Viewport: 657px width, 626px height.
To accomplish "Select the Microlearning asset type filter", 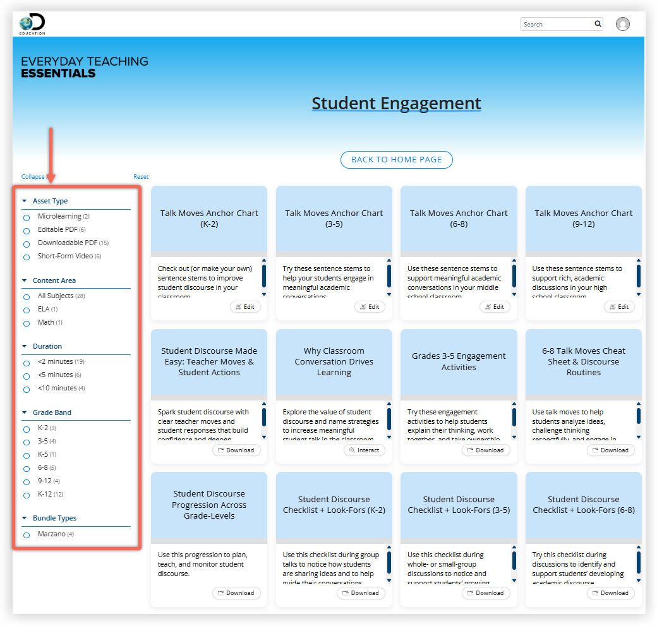I will [x=27, y=218].
